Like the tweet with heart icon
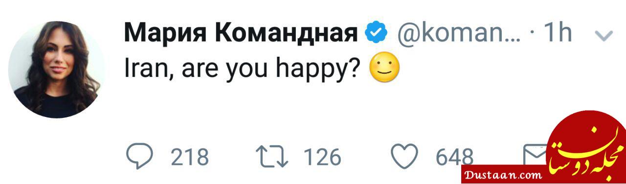 pos(405,157)
